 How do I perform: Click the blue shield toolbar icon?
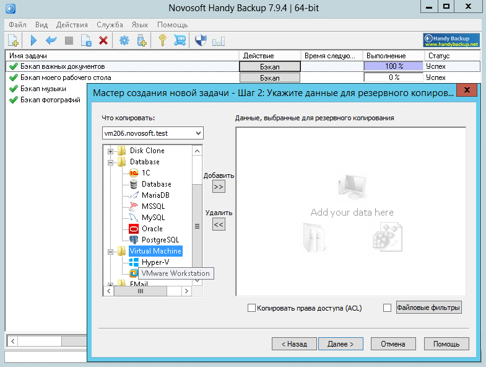pos(201,40)
